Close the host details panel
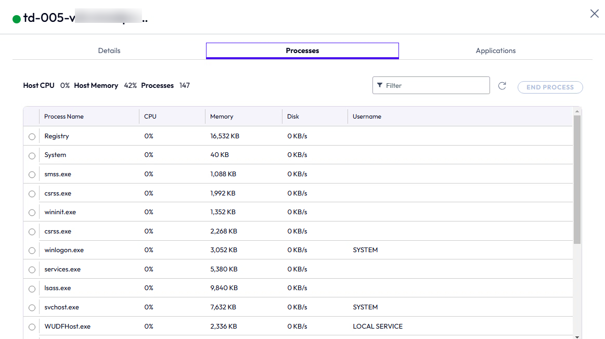The width and height of the screenshot is (605, 339). pos(594,14)
